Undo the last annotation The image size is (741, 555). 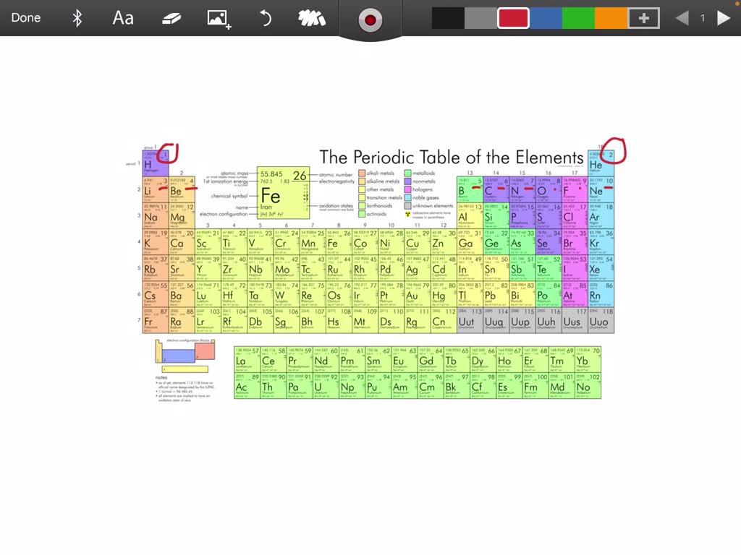pyautogui.click(x=265, y=17)
